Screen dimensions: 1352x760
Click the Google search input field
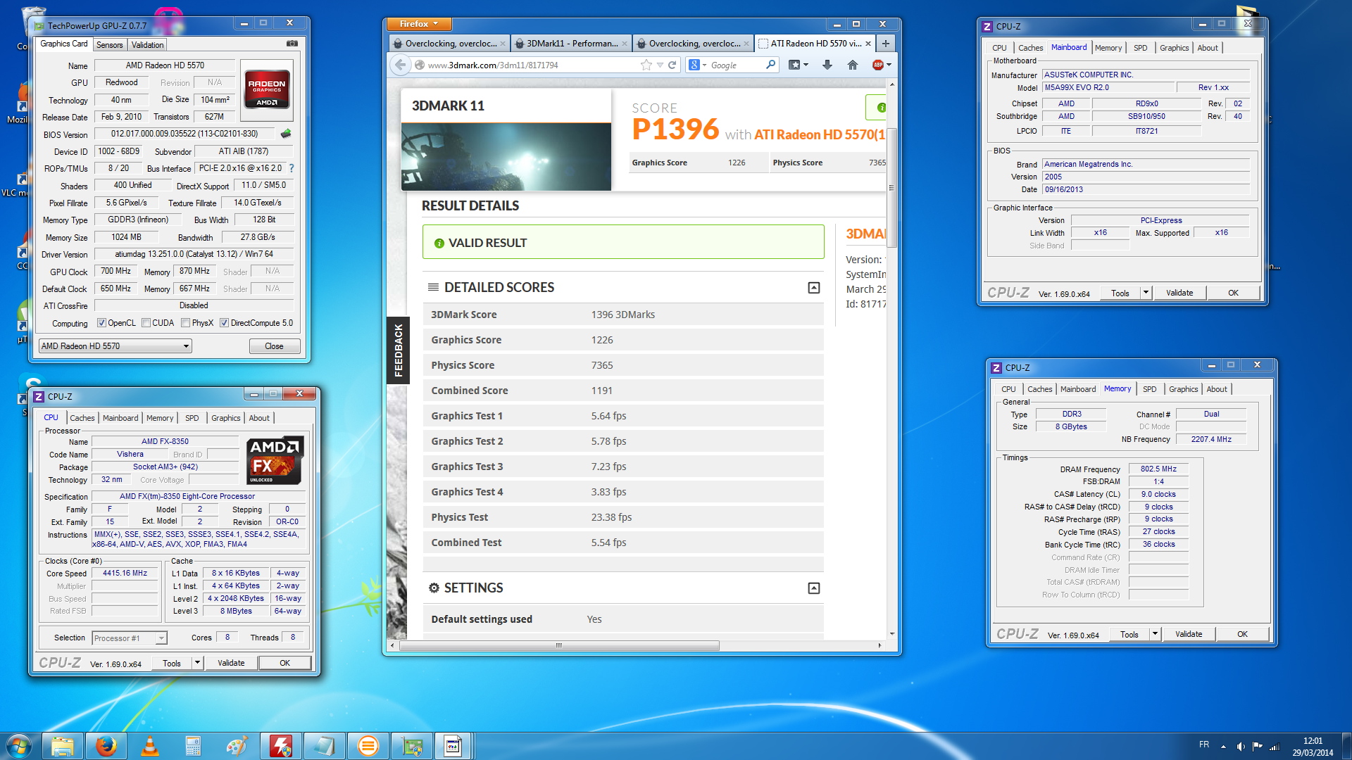735,65
